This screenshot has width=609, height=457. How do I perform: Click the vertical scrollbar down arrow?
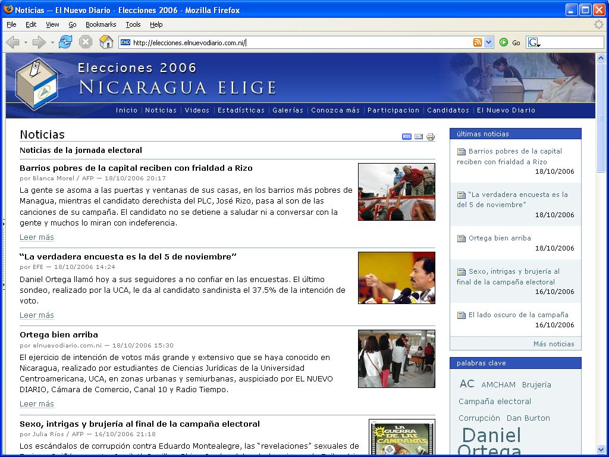coord(601,450)
